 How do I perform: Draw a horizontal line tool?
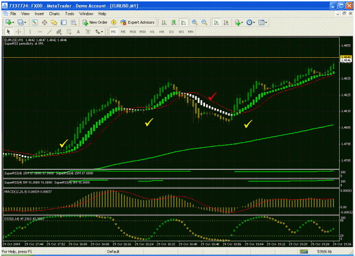[40, 32]
